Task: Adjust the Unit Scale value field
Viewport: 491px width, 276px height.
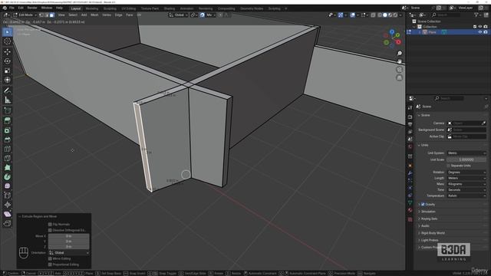Action: coord(466,159)
